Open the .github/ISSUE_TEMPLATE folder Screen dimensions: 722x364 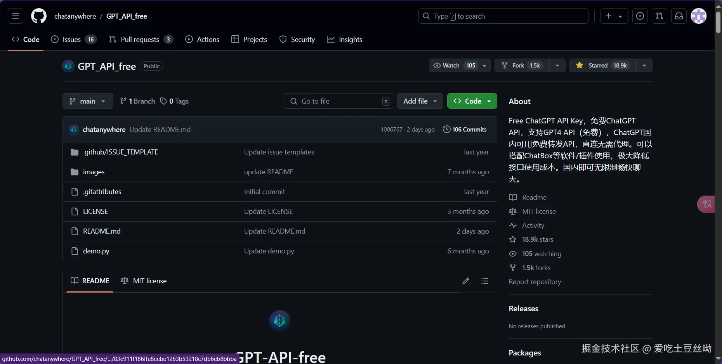120,152
